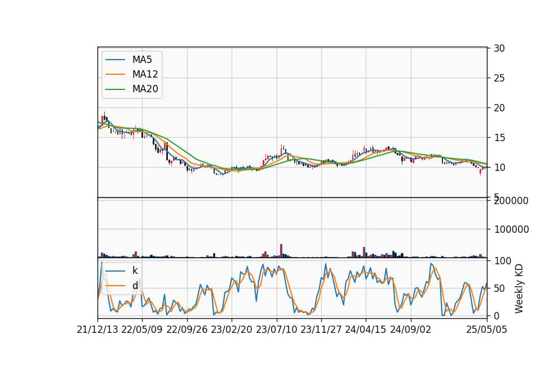Click the x-axis date 25/05/05
Screen dimensions: 541x388
pyautogui.click(x=487, y=330)
